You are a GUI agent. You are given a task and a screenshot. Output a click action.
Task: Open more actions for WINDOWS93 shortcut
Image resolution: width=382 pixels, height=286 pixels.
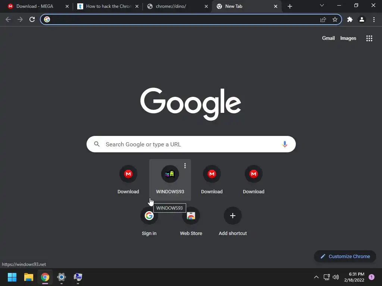[x=185, y=166]
